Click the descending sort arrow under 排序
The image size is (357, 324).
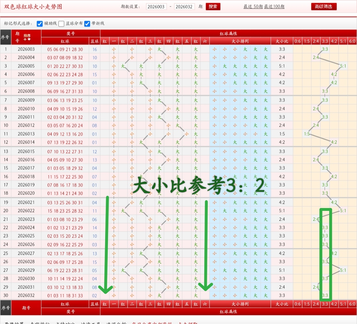(x=29, y=39)
